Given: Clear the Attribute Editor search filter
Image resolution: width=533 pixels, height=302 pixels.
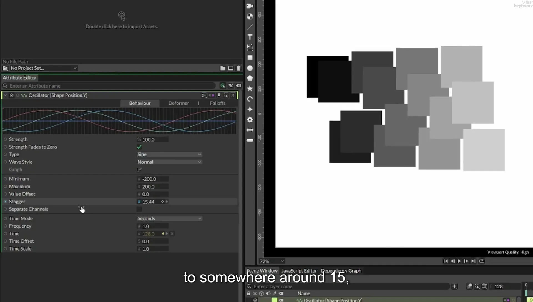Looking at the screenshot, I should coord(238,86).
